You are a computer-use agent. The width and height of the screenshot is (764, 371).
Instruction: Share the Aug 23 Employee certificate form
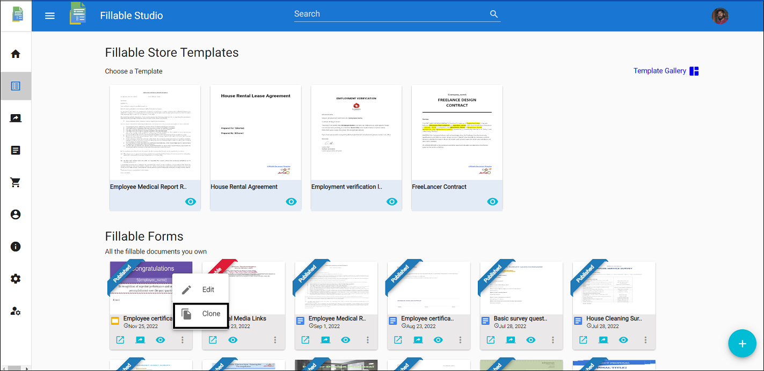(418, 340)
